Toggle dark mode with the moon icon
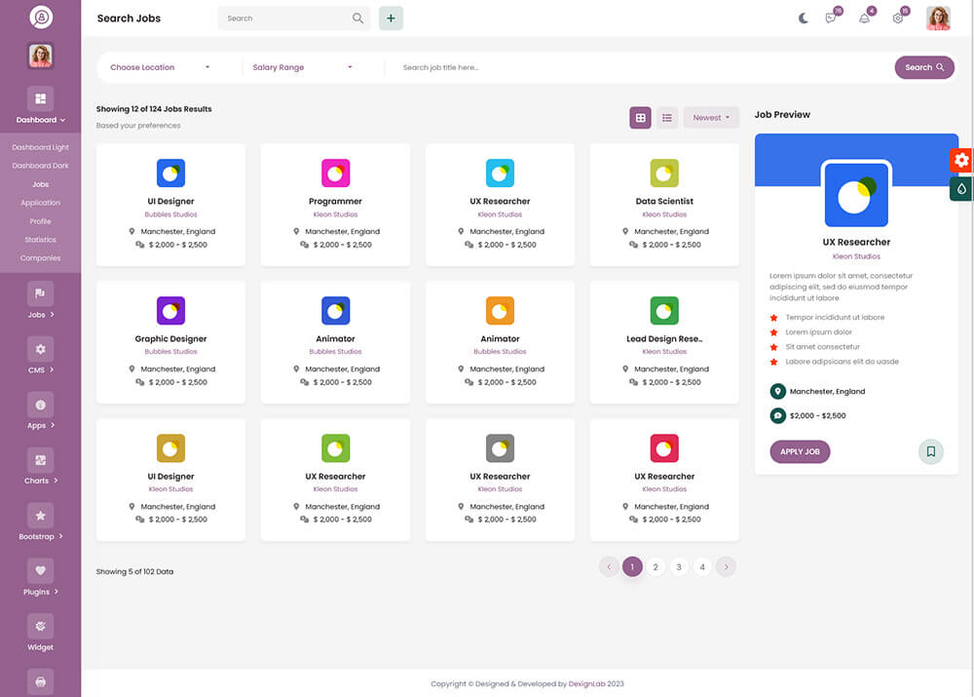Image resolution: width=974 pixels, height=697 pixels. (x=804, y=18)
